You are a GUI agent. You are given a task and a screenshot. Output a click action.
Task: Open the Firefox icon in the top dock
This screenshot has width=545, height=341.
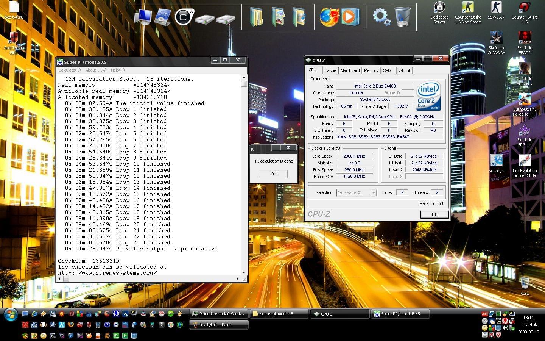click(x=329, y=17)
